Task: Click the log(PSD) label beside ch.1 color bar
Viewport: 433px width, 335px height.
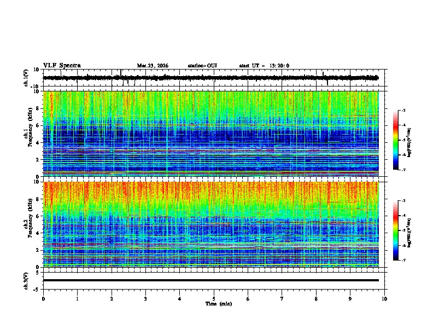Action: tap(409, 143)
